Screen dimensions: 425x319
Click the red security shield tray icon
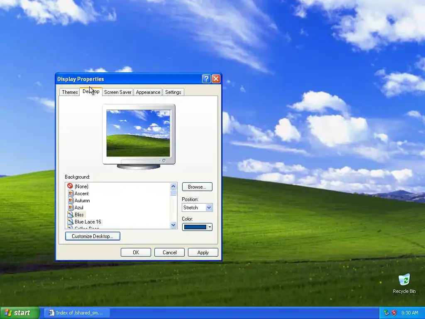coord(394,313)
